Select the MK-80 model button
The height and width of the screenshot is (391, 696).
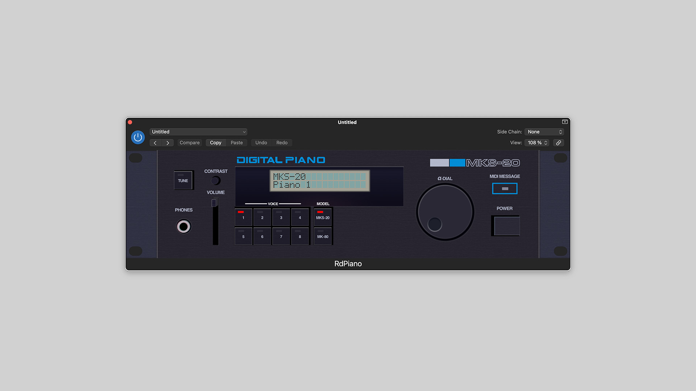(323, 236)
